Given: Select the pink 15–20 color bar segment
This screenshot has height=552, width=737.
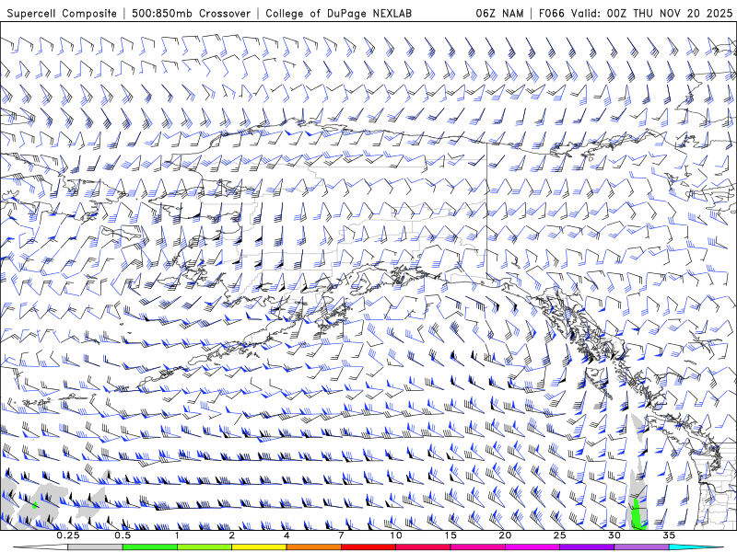Looking at the screenshot, I should coord(477,547).
